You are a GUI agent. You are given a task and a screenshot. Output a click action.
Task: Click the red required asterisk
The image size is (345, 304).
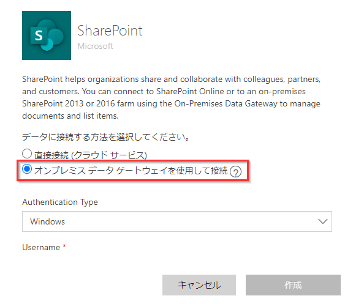[64, 246]
